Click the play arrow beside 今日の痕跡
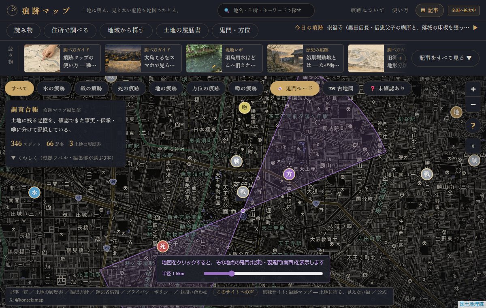This screenshot has height=308, width=486. coord(475,28)
